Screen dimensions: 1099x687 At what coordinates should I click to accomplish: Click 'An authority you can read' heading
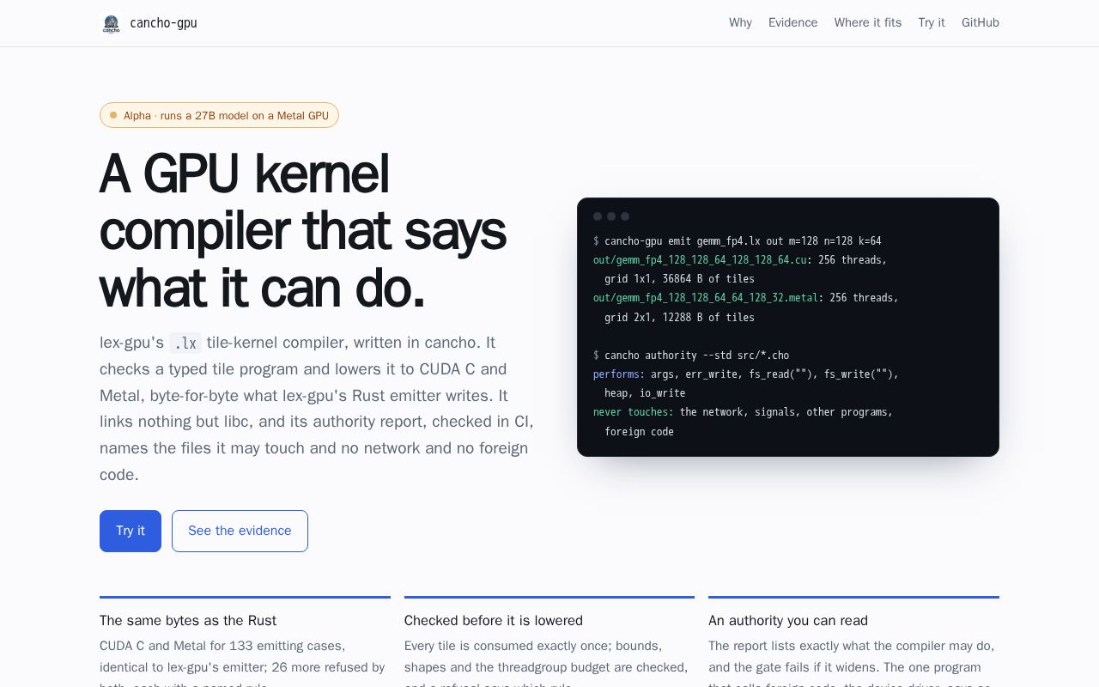click(788, 620)
